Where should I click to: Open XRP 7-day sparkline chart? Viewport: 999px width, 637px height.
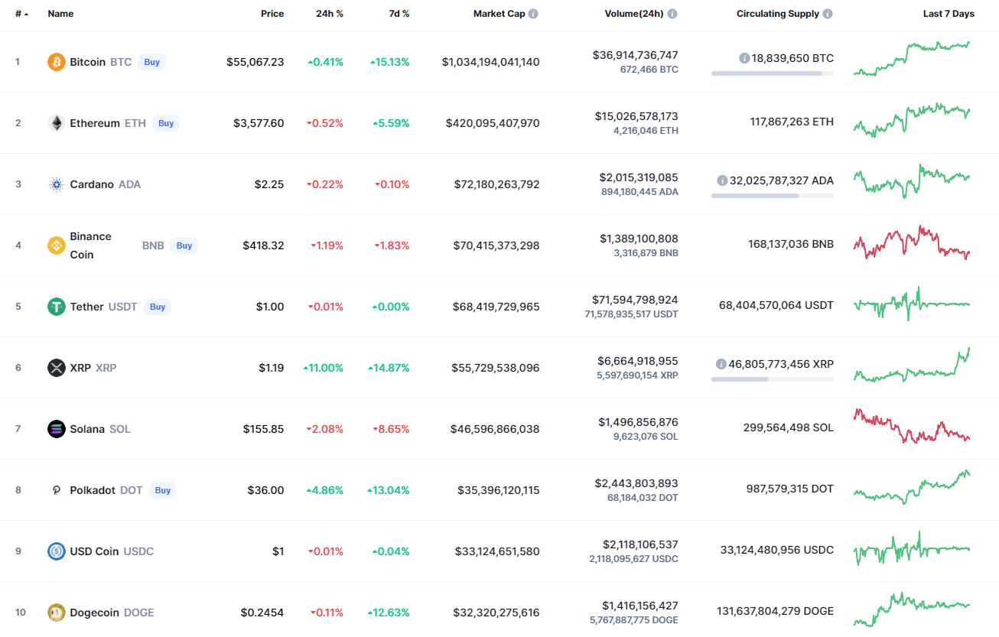[912, 365]
